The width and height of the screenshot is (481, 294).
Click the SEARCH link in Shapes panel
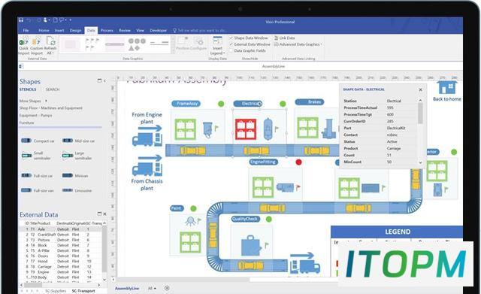(53, 89)
